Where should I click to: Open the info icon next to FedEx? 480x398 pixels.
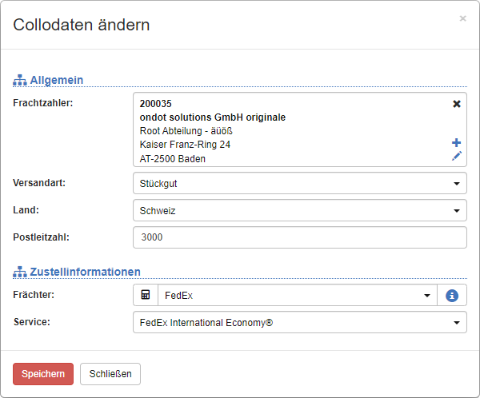(x=452, y=296)
